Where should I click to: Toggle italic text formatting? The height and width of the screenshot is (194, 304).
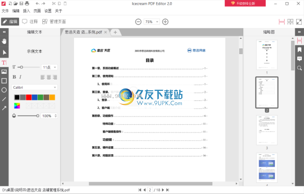pyautogui.click(x=20, y=77)
